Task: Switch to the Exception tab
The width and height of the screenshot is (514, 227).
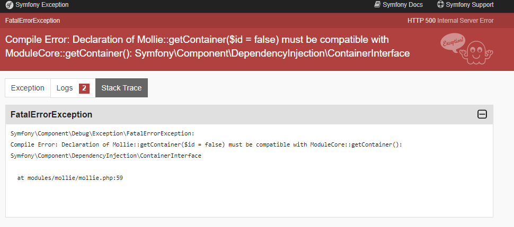Action: tap(28, 88)
